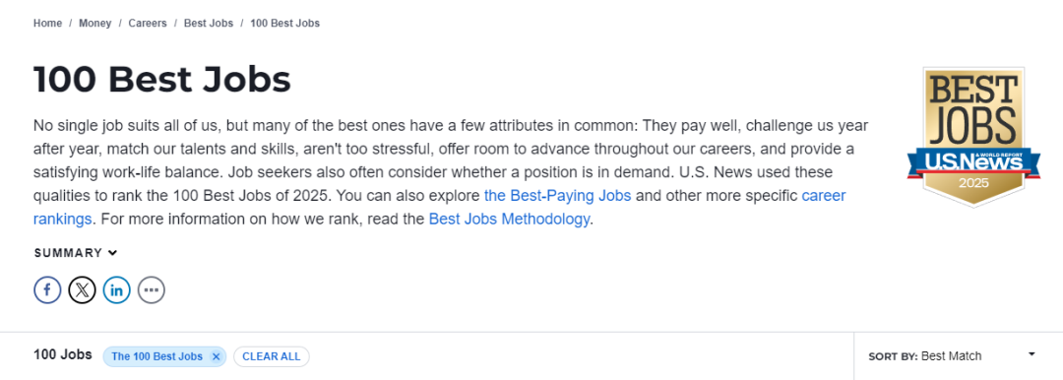The height and width of the screenshot is (380, 1063).
Task: Expand the Summary section
Action: pyautogui.click(x=76, y=253)
